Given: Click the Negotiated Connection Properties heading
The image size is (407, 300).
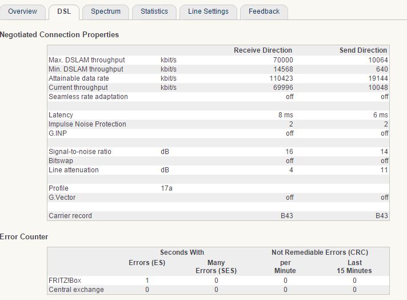Looking at the screenshot, I should [x=59, y=35].
